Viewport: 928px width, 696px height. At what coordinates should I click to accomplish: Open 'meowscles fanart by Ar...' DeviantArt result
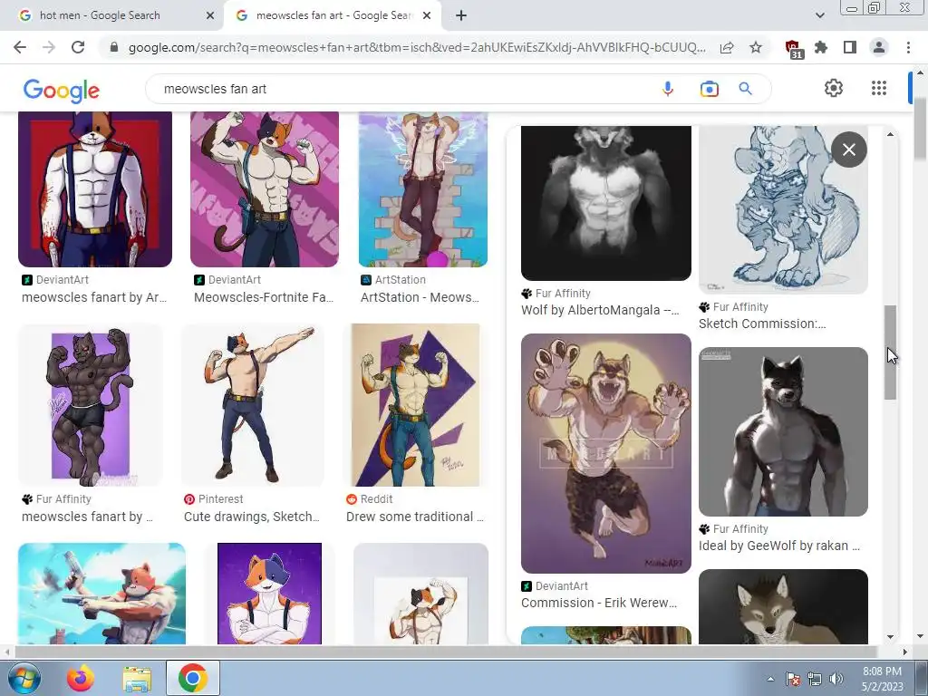click(x=94, y=297)
